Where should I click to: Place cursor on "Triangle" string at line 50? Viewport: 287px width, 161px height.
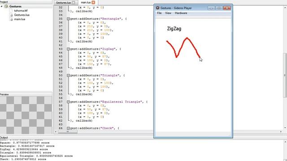coord(109,76)
